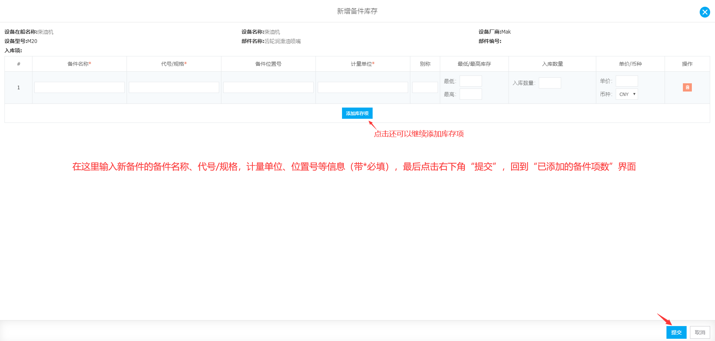This screenshot has width=715, height=341.
Task: Click the 部件名称:齿轮润滑油喷嘴 text
Action: pyautogui.click(x=271, y=41)
